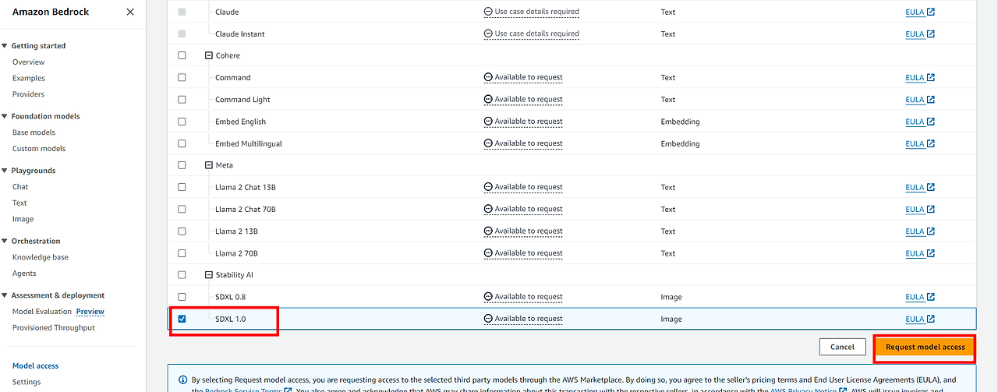The image size is (998, 392).
Task: Check the Llama 2 Chat 70B checkbox
Action: click(x=182, y=209)
